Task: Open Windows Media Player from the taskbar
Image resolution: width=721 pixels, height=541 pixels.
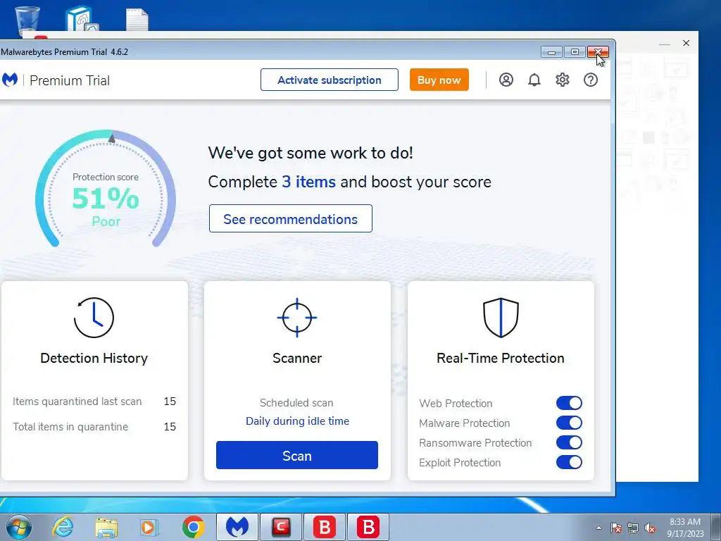Action: [x=149, y=527]
